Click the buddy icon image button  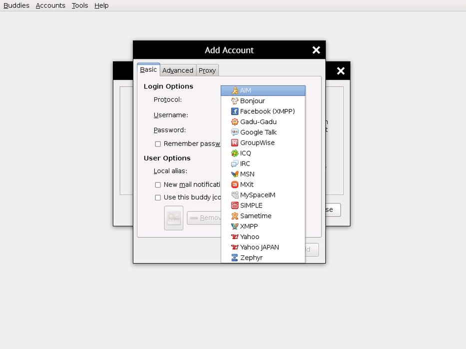[x=174, y=218]
